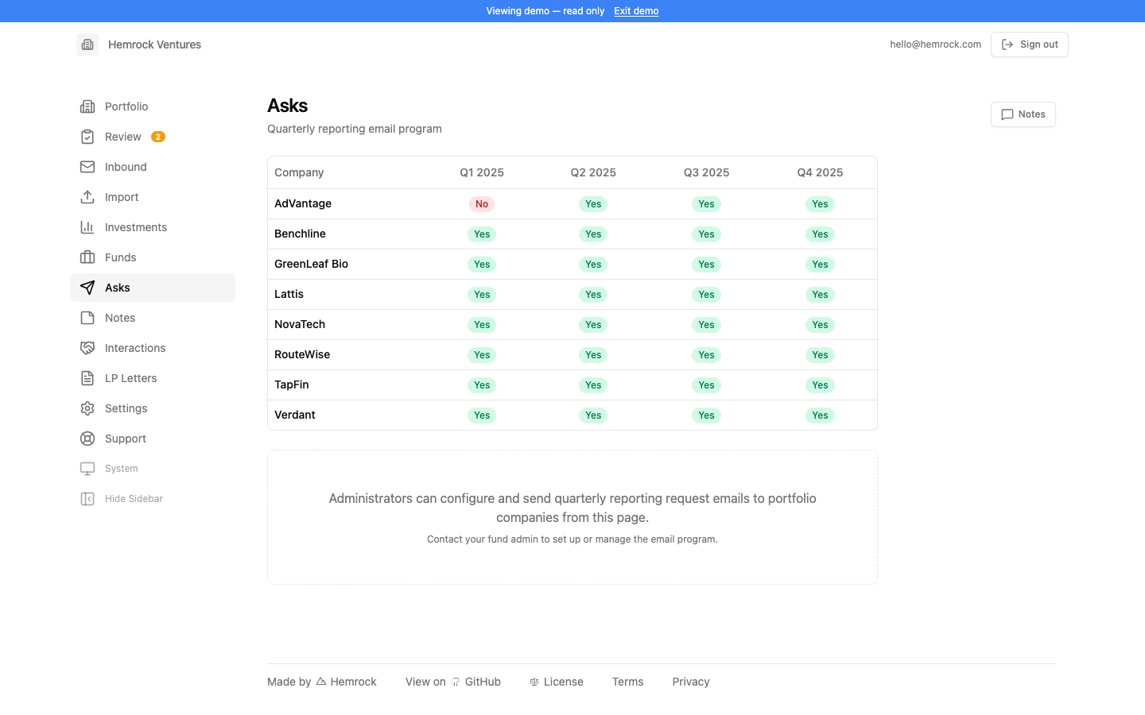Screen dimensions: 1145x715
Task: Click the Q2 2025 column header
Action: tap(593, 172)
